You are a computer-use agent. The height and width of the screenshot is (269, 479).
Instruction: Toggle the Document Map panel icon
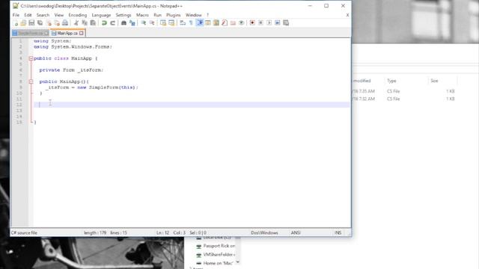(x=216, y=23)
